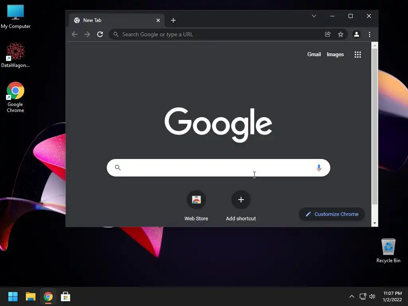Viewport: 408px width, 306px height.
Task: Click the page scrollbar down arrow
Action: tap(375, 223)
